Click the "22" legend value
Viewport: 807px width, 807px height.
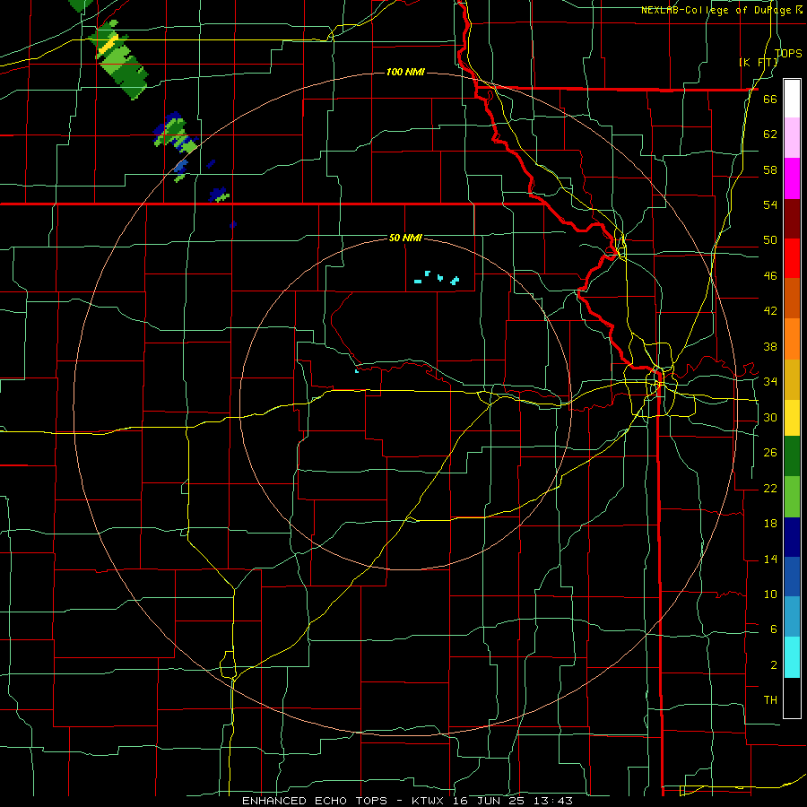[770, 488]
